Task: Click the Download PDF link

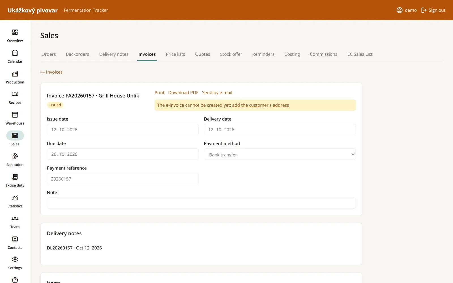Action: pyautogui.click(x=183, y=93)
